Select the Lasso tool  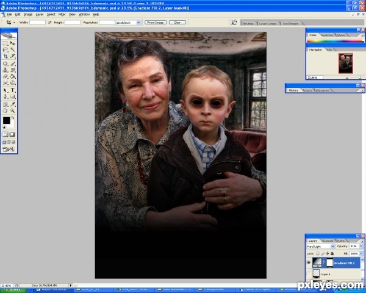pos(5,49)
